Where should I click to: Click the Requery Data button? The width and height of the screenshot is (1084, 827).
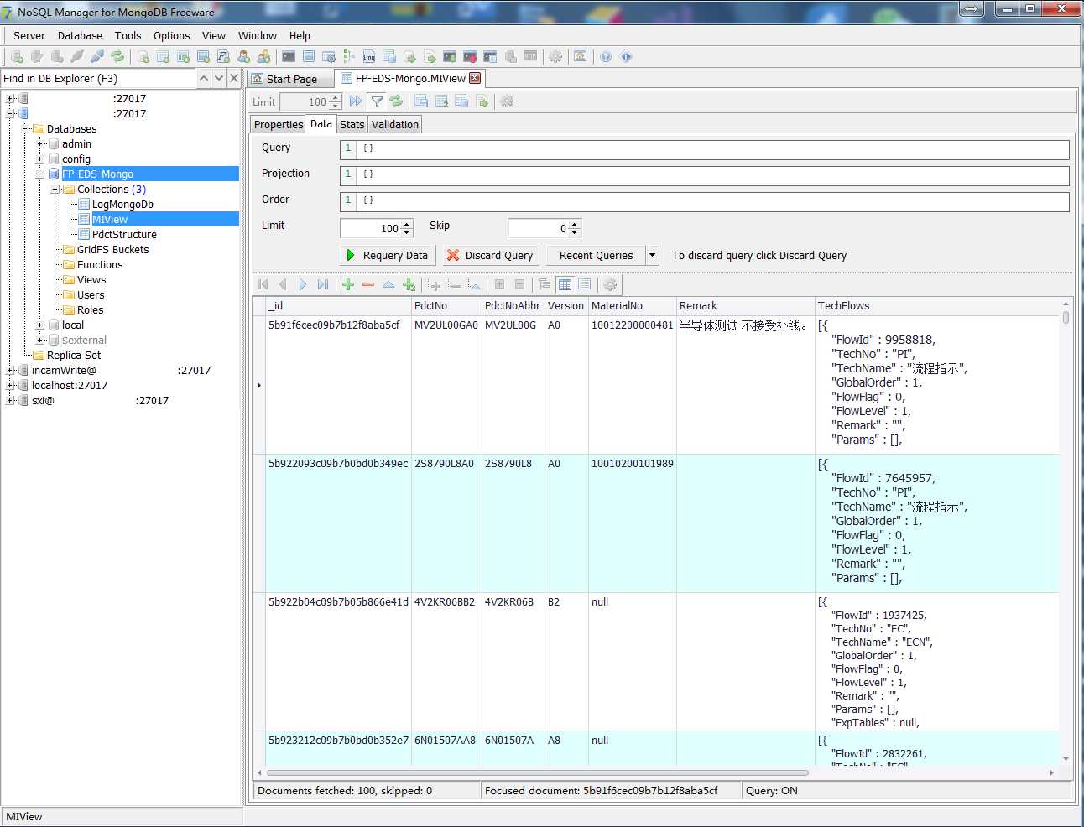[388, 255]
